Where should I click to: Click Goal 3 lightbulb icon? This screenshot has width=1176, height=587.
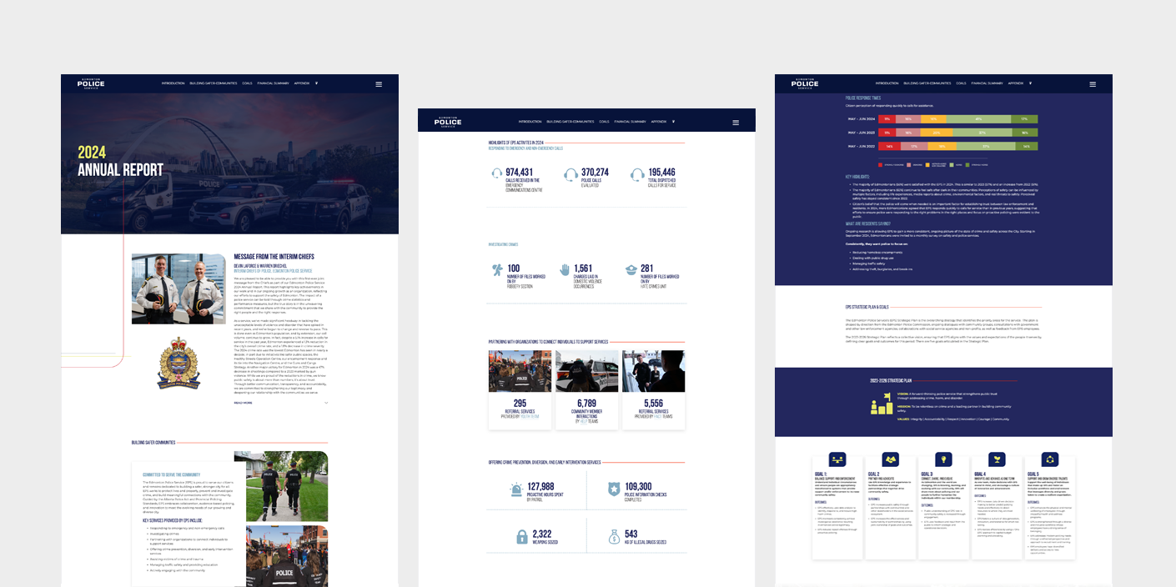point(943,459)
